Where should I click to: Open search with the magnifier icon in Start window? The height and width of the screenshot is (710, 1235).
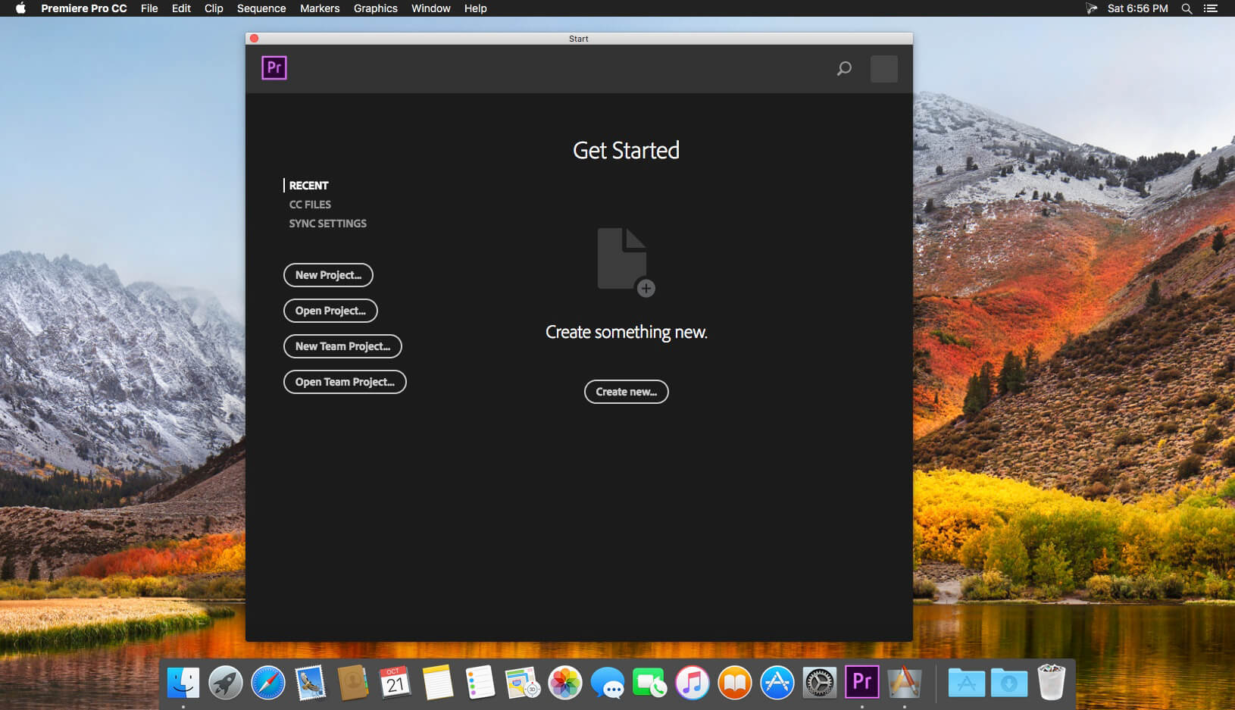point(844,69)
